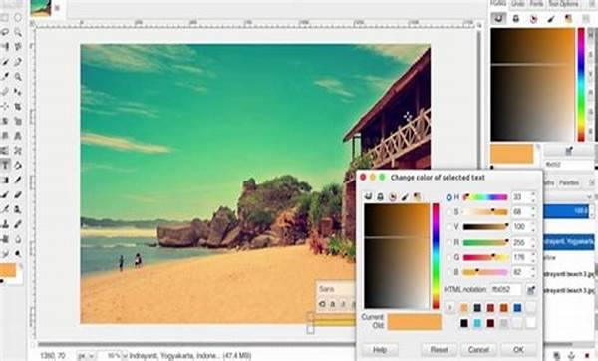Viewport: 598px width, 361px height.
Task: Select the palette tab in dialog
Action: 417,196
